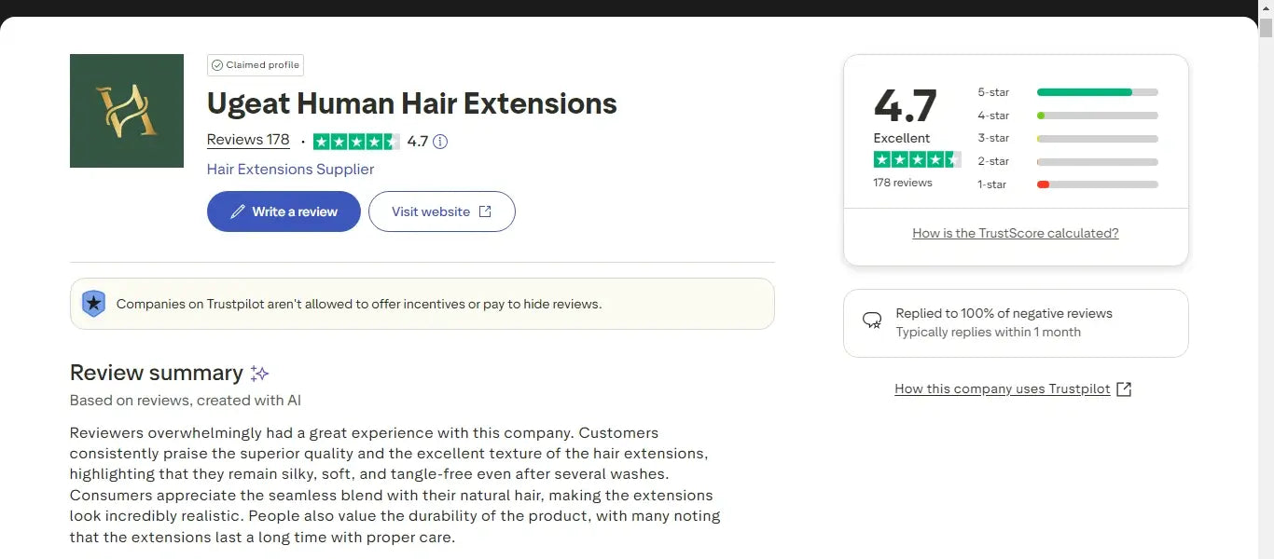
Task: Filter reviews by the 4-star bar
Action: point(1097,116)
